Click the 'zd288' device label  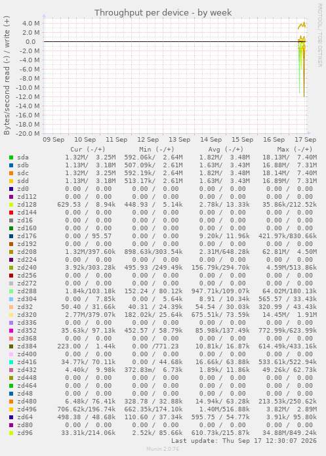27,291
